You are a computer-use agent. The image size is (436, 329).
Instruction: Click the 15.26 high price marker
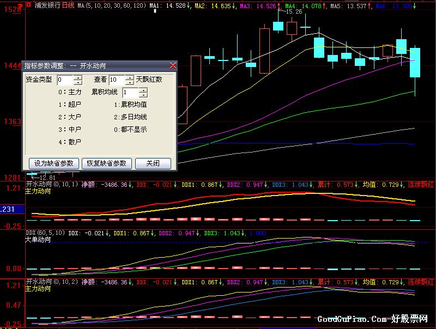click(x=293, y=11)
